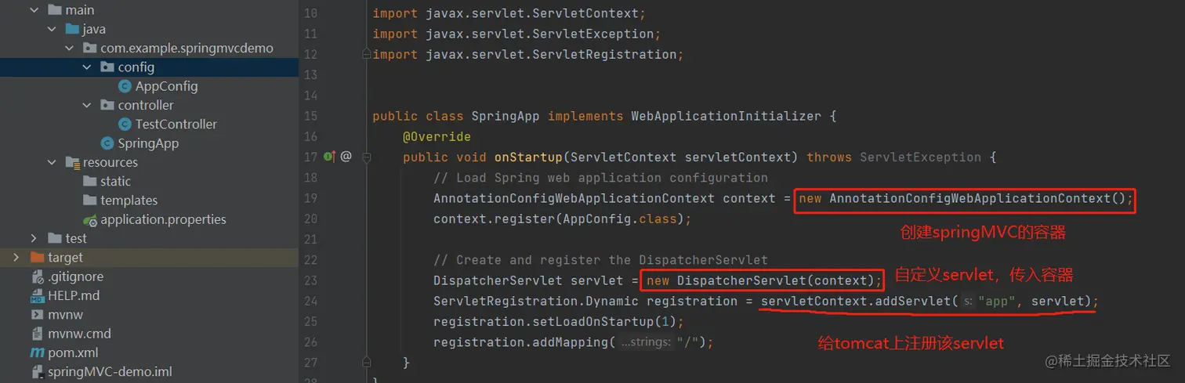Click the .gitignore file icon
1185x383 pixels.
tap(37, 276)
